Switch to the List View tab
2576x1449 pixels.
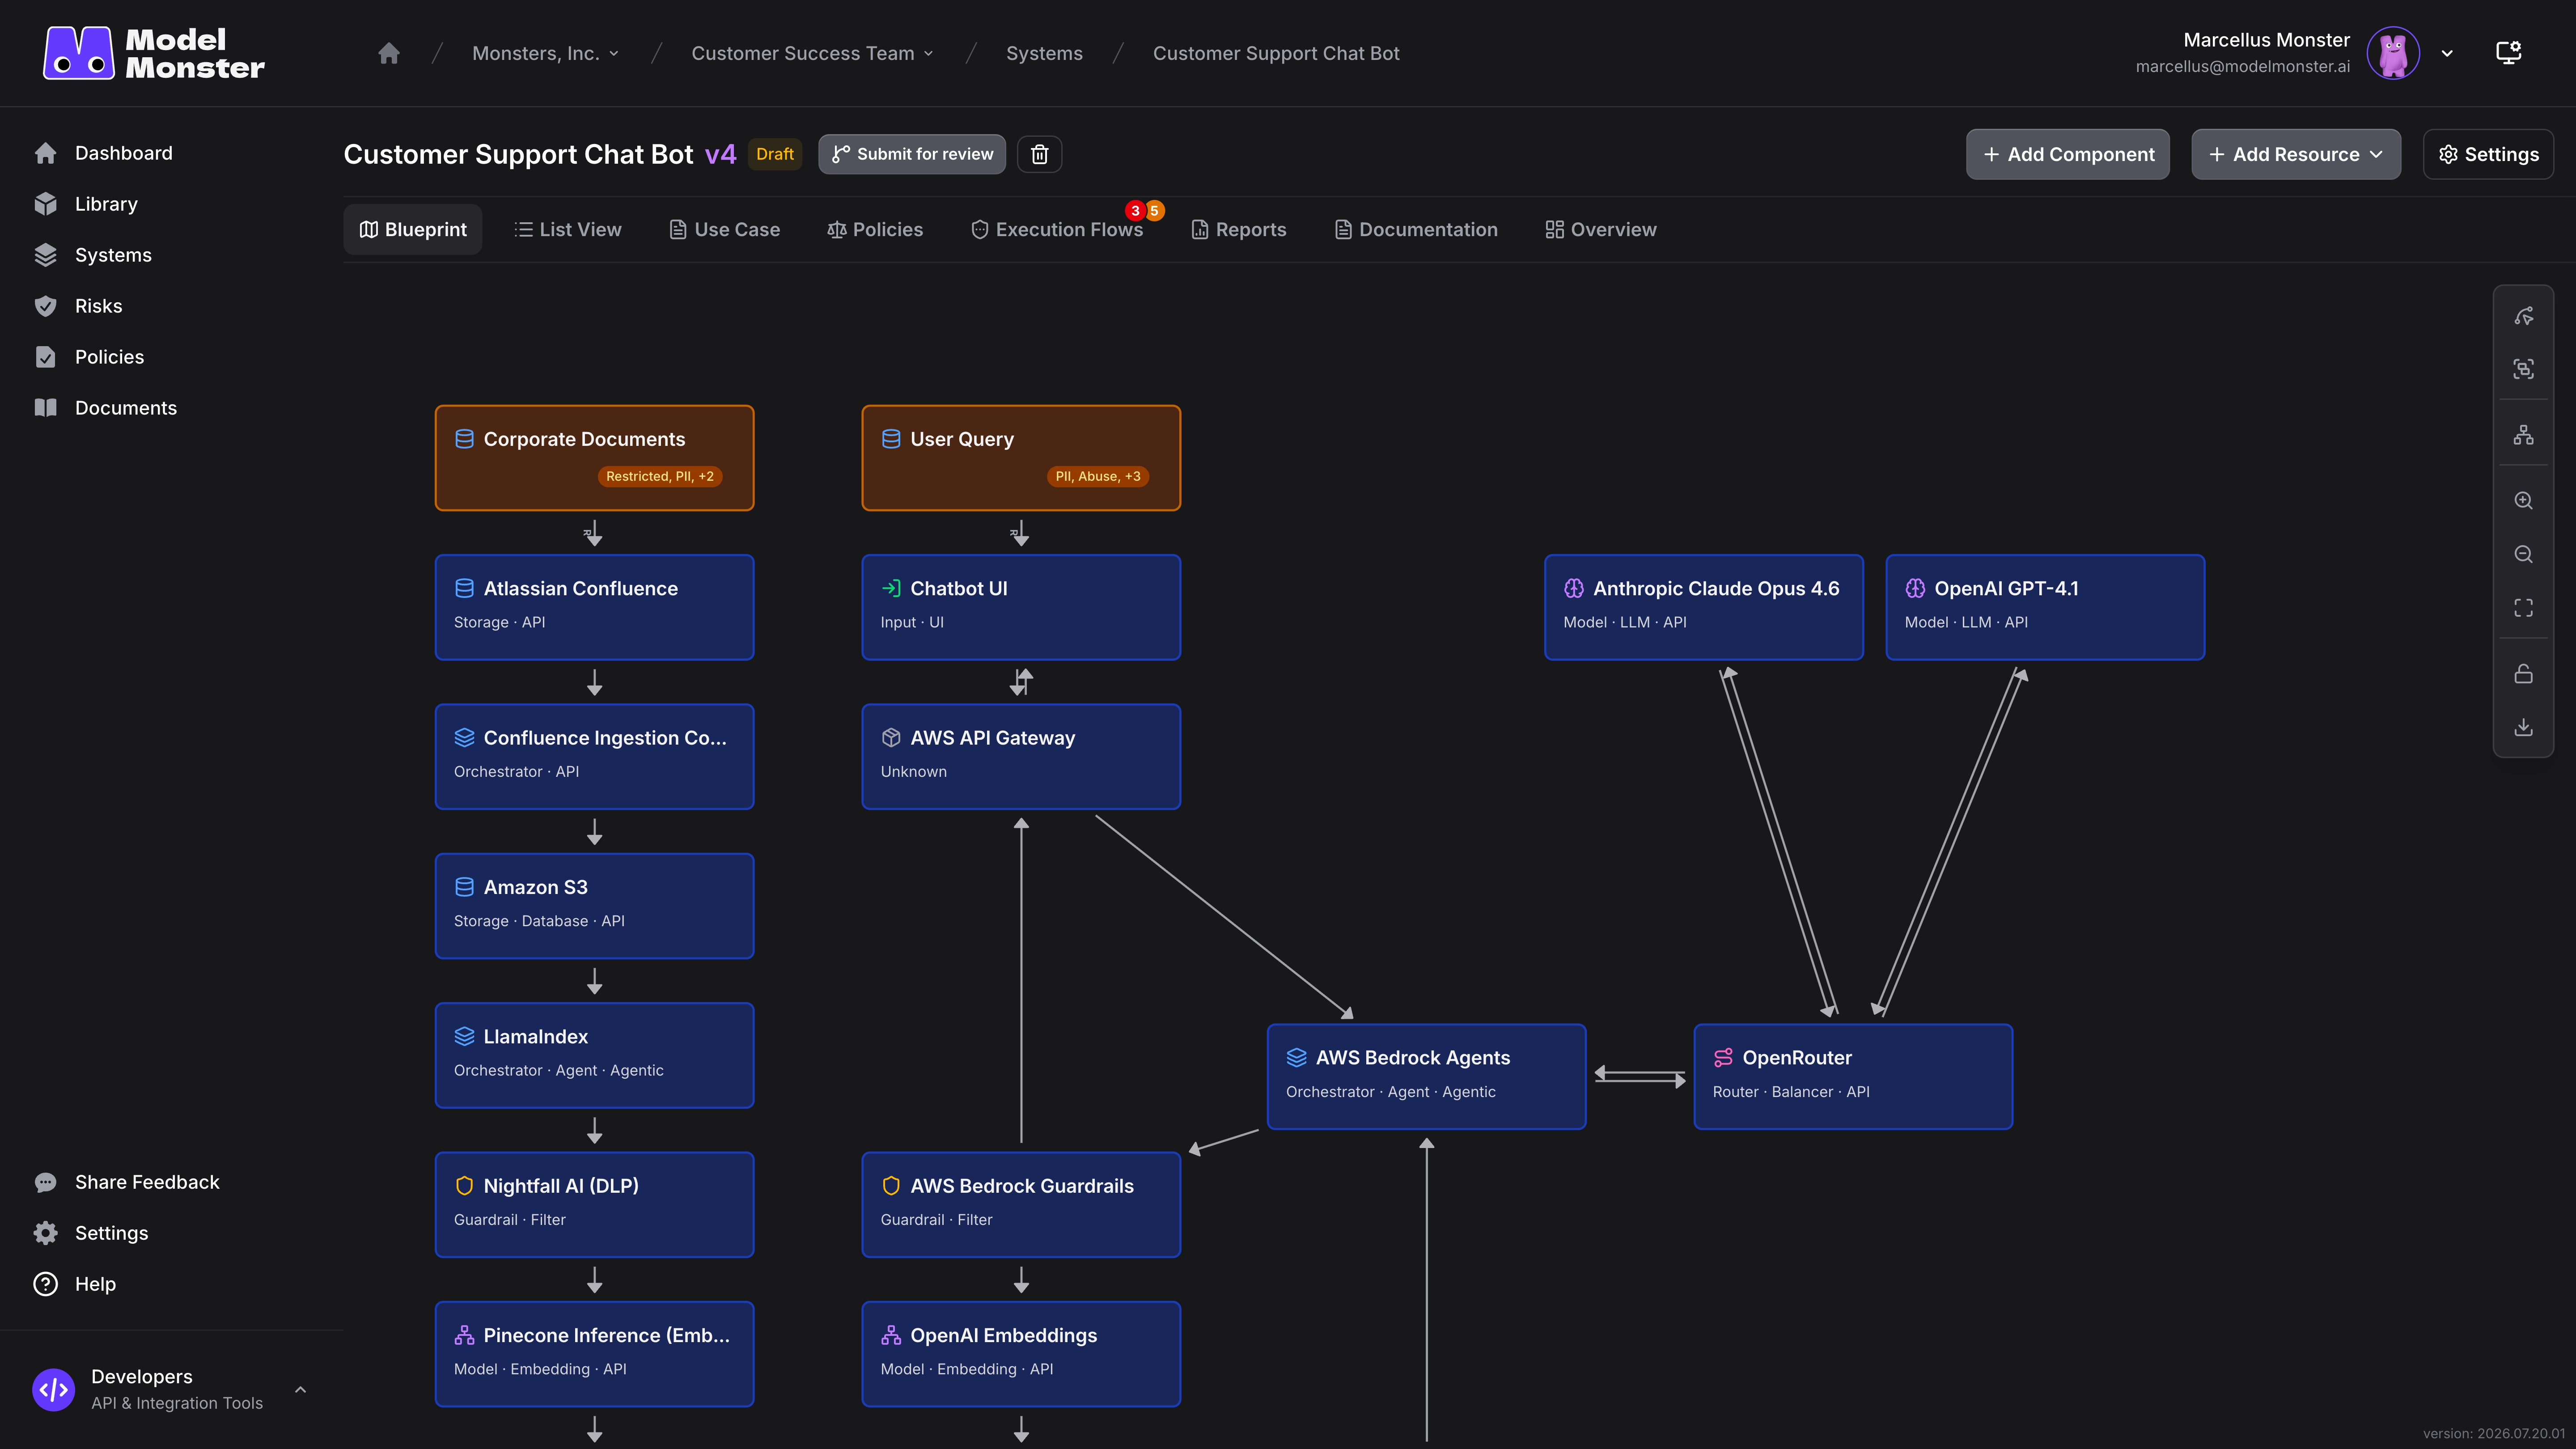[568, 229]
